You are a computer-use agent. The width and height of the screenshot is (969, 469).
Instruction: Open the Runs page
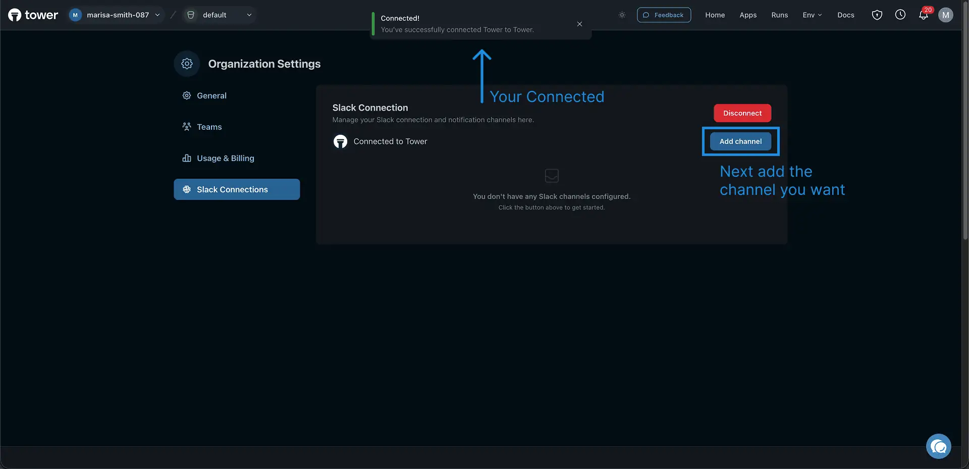779,15
